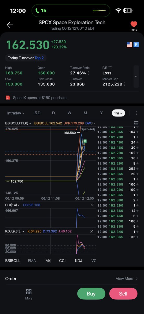Select MA indicator in bottom bar

[x=48, y=261]
